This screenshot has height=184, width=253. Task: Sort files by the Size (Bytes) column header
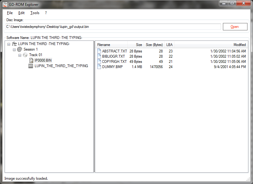pyautogui.click(x=154, y=45)
